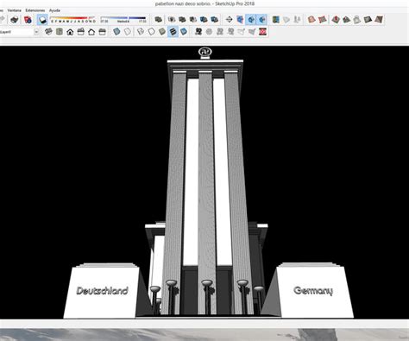This screenshot has height=341, width=409.
Task: Open the Layer0 layer dropdown arrow
Action: point(36,32)
